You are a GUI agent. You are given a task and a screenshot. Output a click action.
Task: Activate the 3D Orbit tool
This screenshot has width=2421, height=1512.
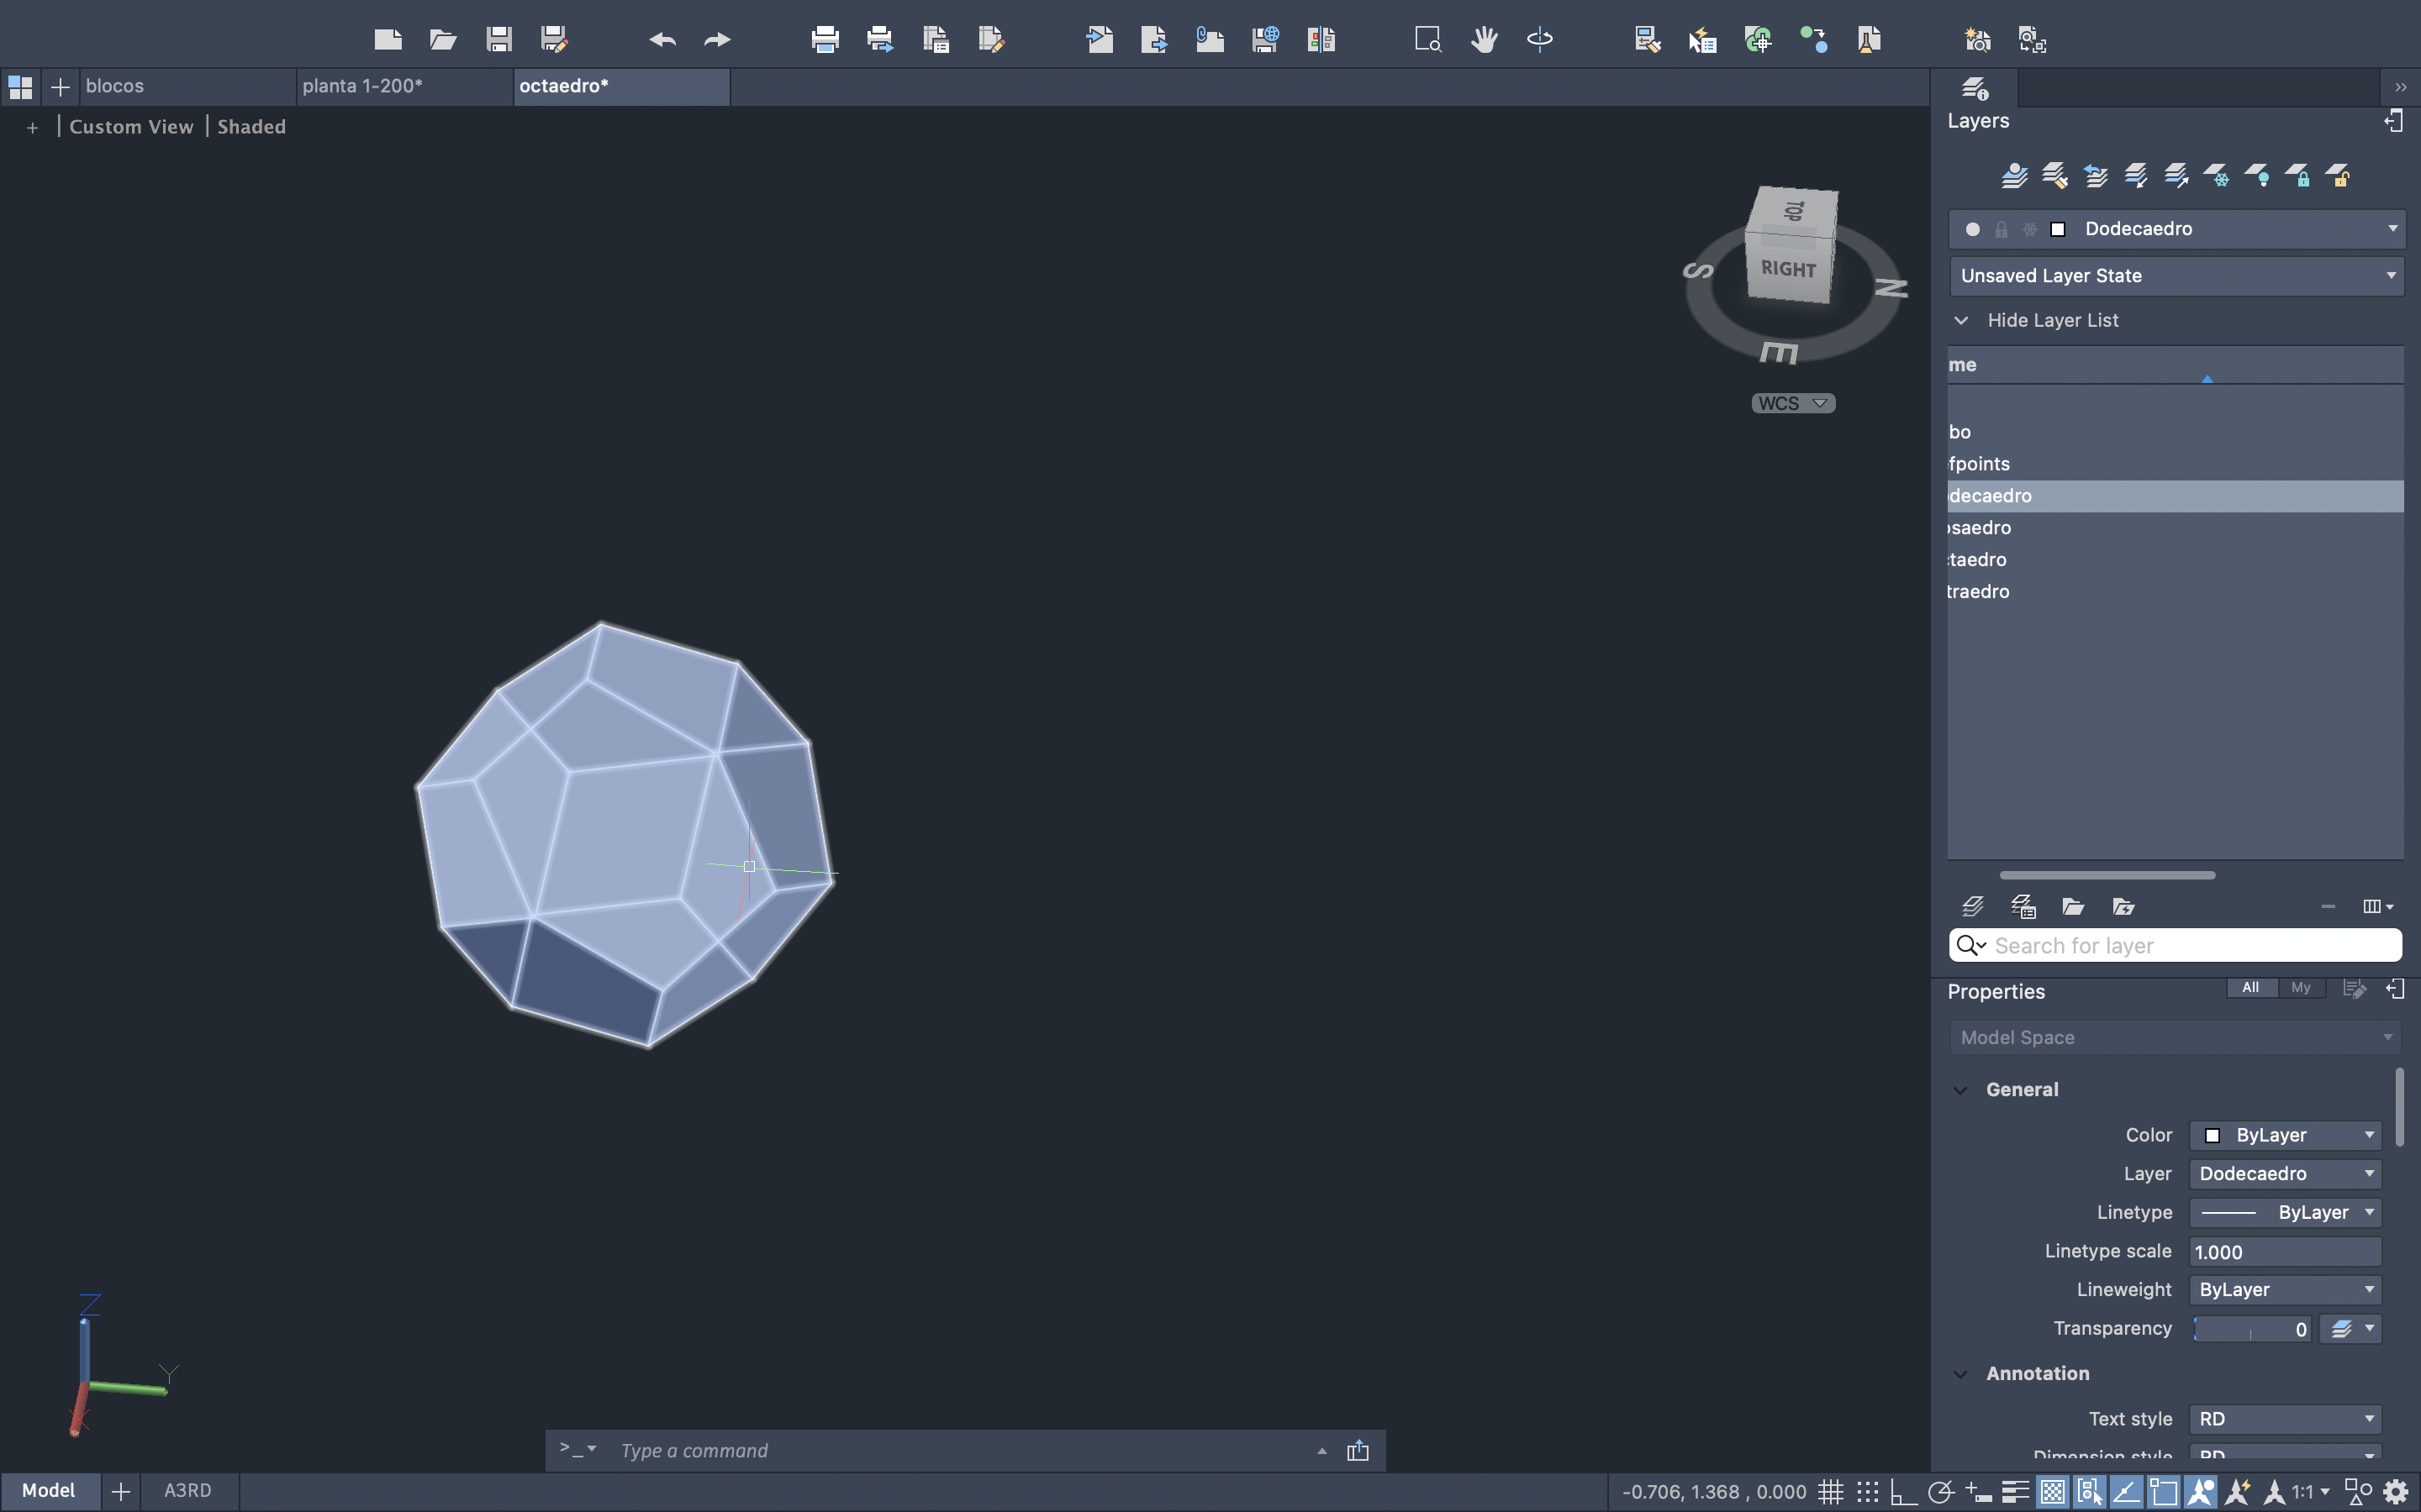click(1540, 40)
